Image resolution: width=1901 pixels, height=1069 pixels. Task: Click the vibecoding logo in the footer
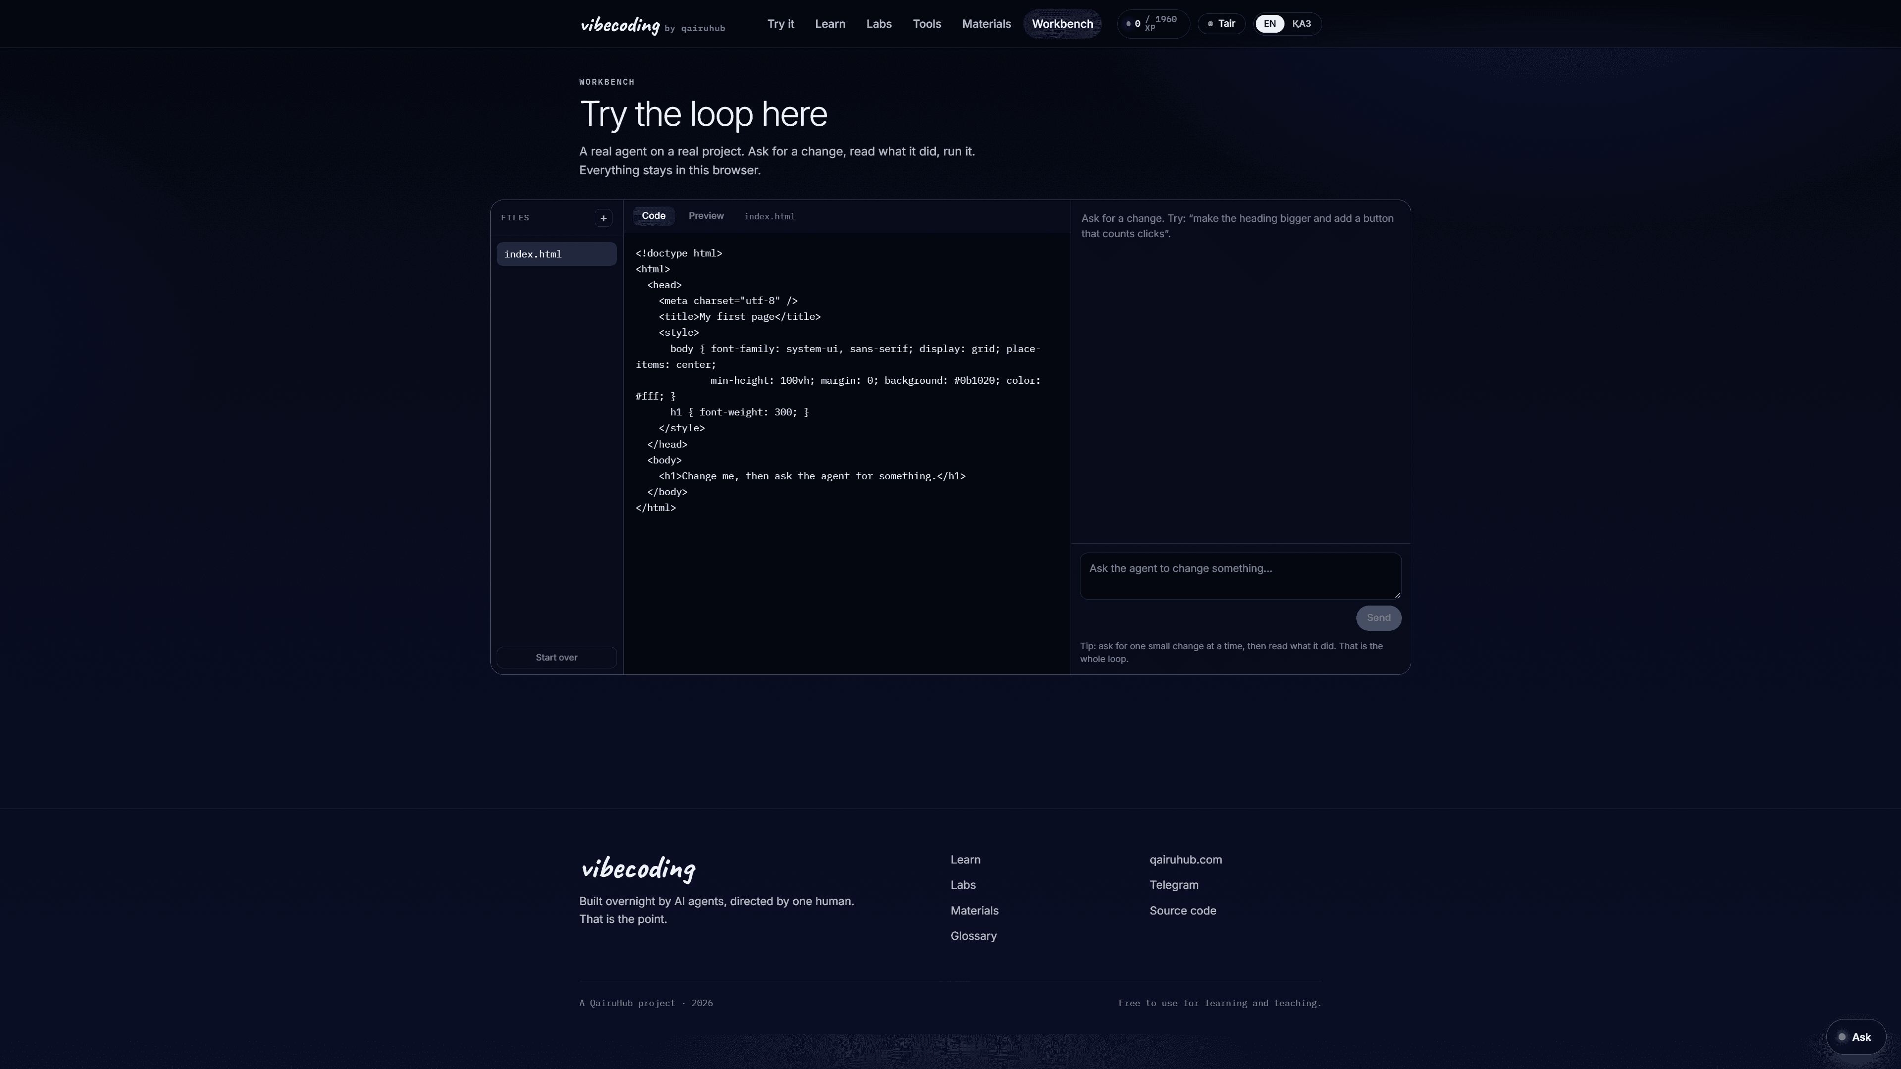coord(638,869)
